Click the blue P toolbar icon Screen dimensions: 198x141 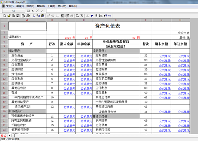coord(92,16)
